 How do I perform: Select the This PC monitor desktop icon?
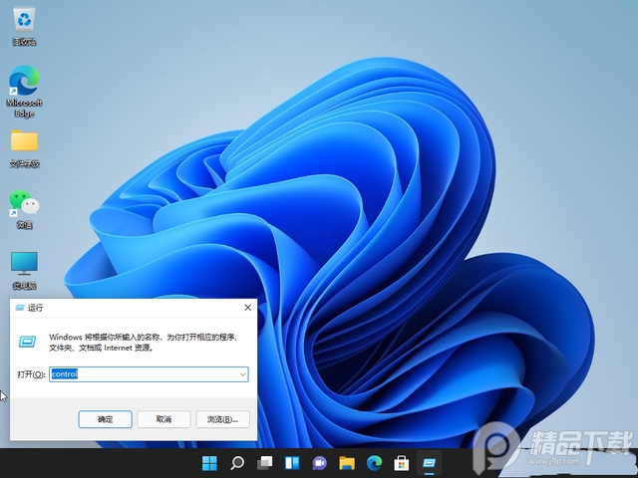[24, 270]
